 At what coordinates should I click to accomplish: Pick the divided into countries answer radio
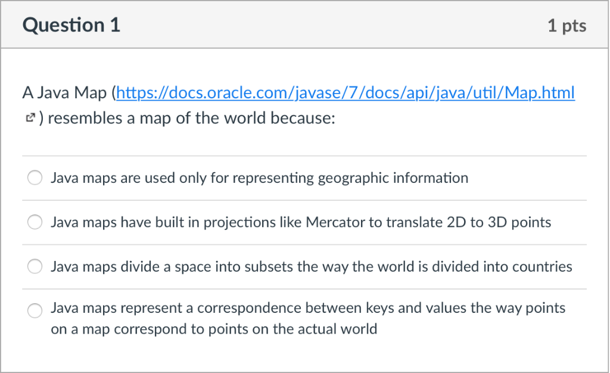[x=35, y=266]
